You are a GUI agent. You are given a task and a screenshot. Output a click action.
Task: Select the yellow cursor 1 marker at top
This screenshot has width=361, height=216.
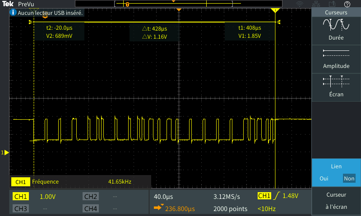275,10
